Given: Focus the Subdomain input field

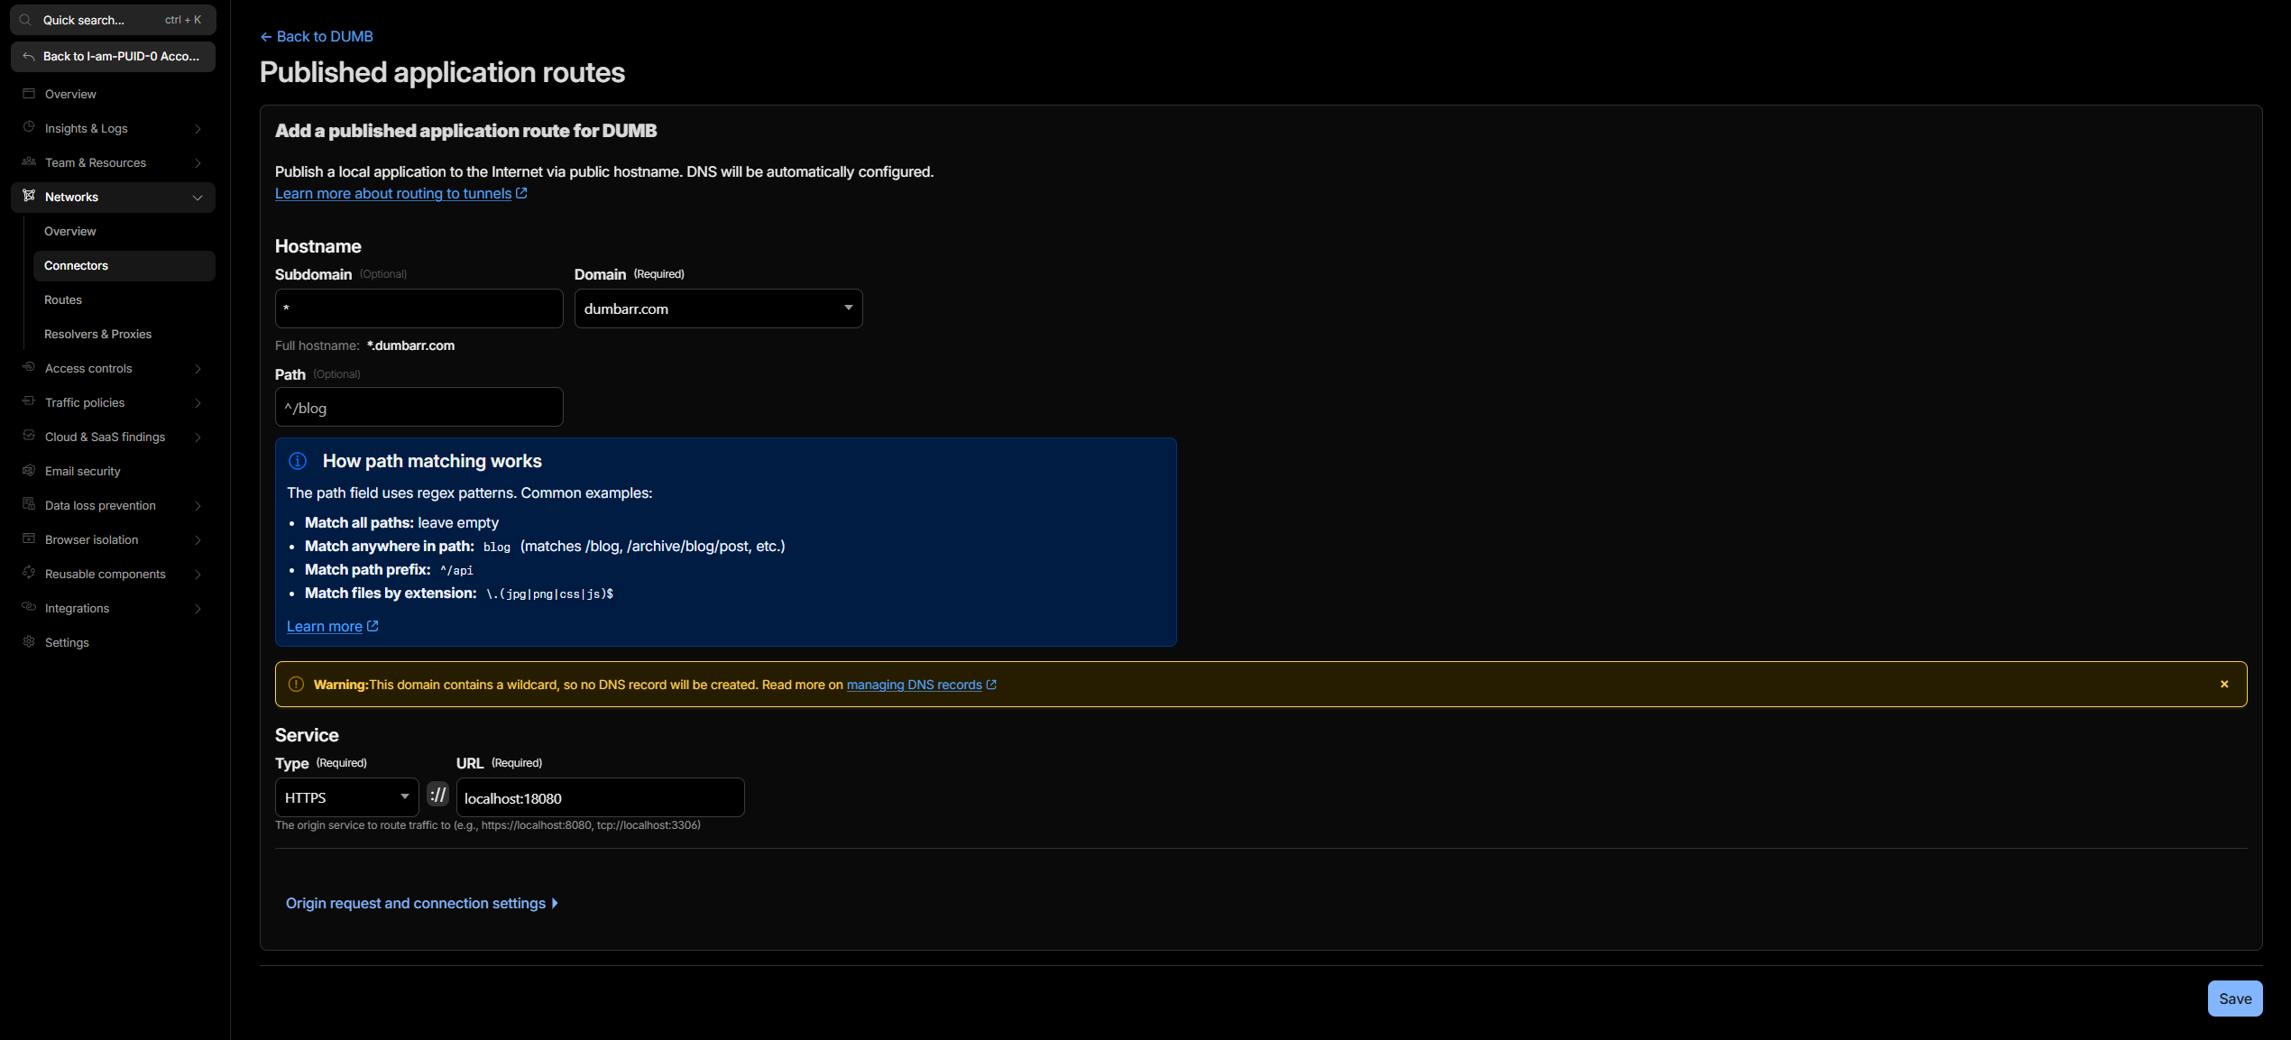Looking at the screenshot, I should point(419,308).
